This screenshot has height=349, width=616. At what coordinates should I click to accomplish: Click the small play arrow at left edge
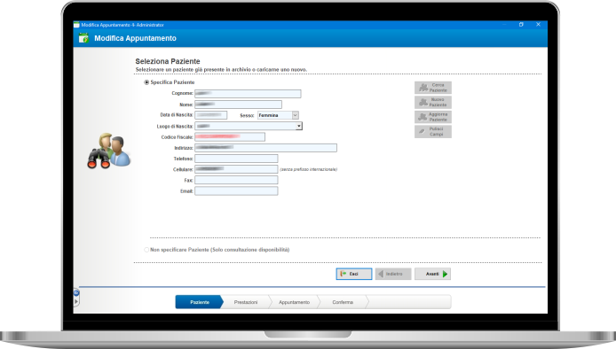click(x=76, y=301)
